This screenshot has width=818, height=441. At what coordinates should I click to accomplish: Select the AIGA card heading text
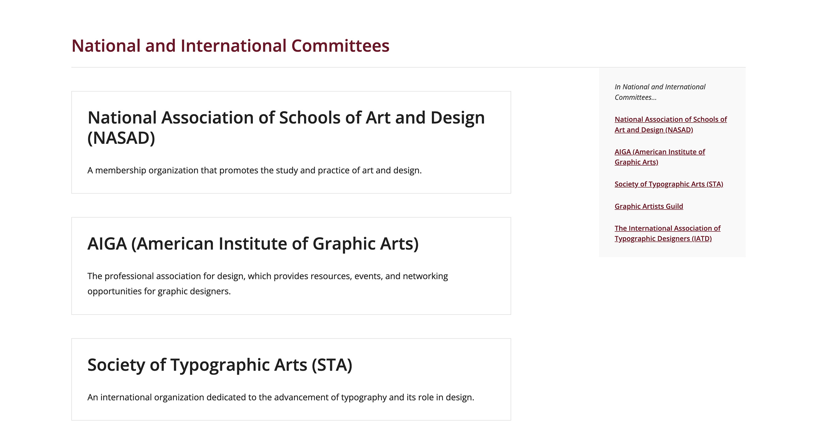pyautogui.click(x=253, y=244)
